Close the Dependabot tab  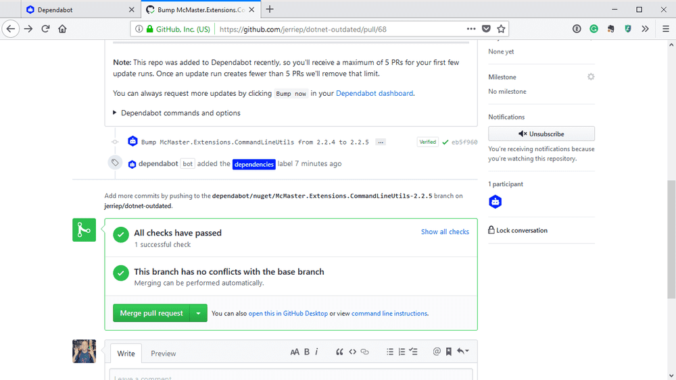click(x=132, y=9)
